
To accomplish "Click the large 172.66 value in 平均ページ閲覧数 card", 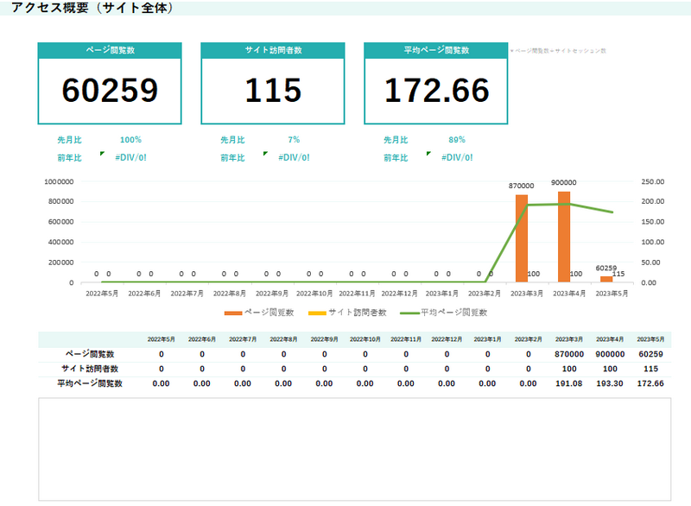I will [436, 90].
